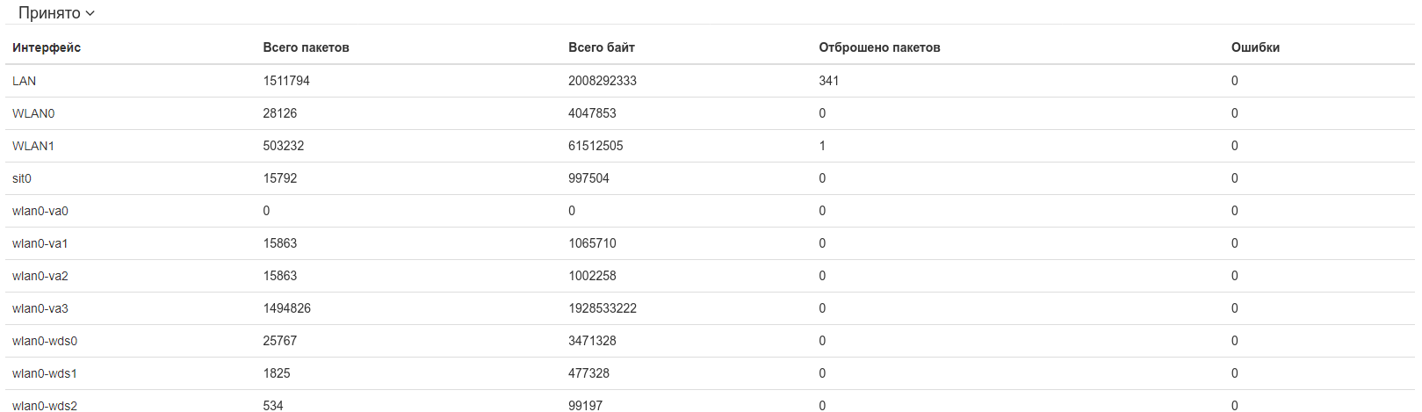
Task: Click the Отброшено пакетов column header
Action: pos(879,47)
